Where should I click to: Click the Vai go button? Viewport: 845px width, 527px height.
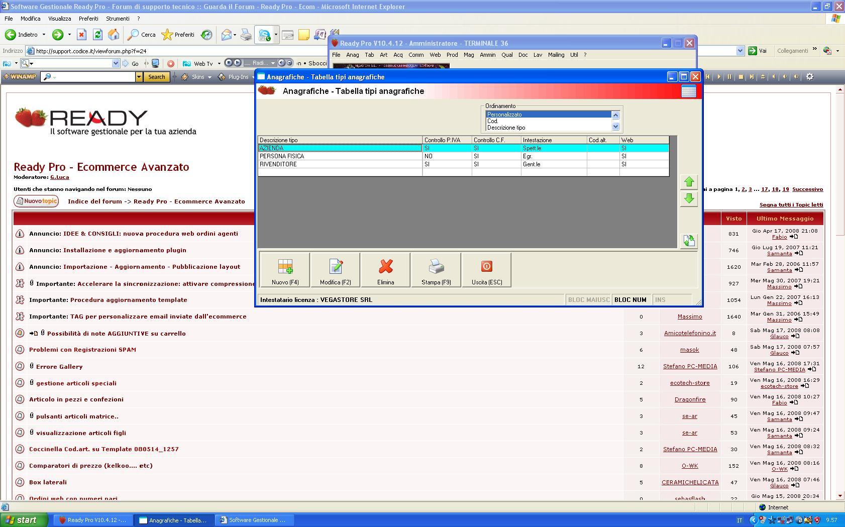[x=758, y=51]
